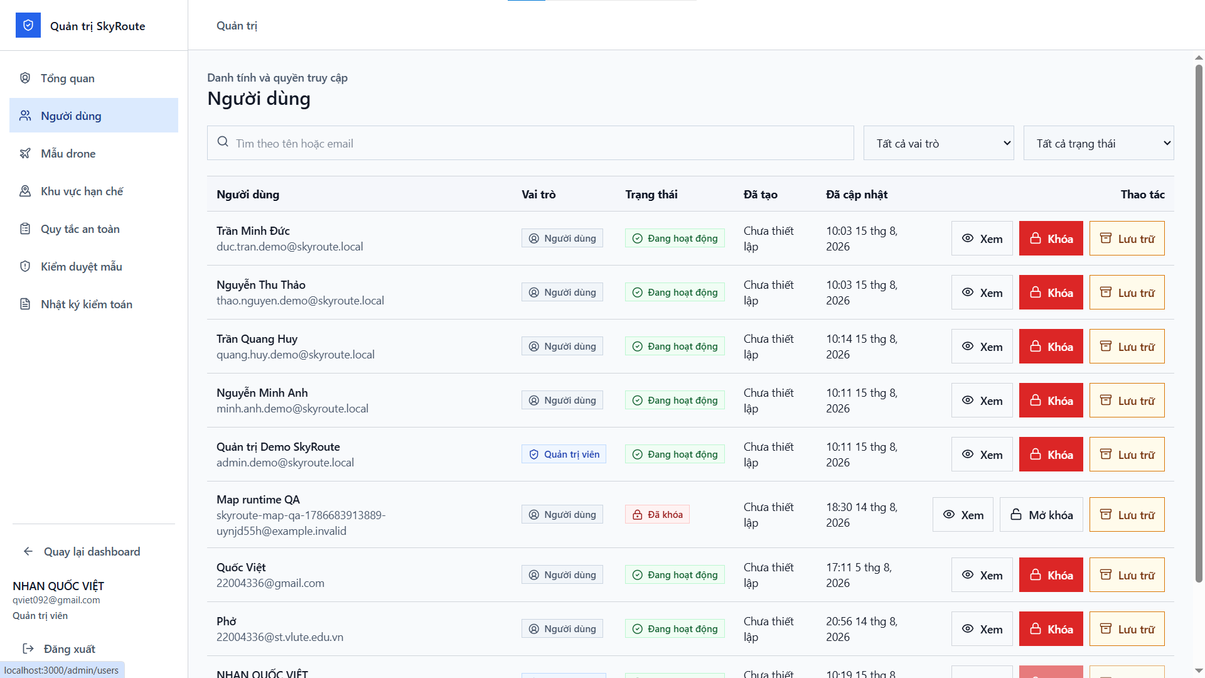Viewport: 1205px width, 678px height.
Task: Lock the Quốc Việt account
Action: coord(1051,575)
